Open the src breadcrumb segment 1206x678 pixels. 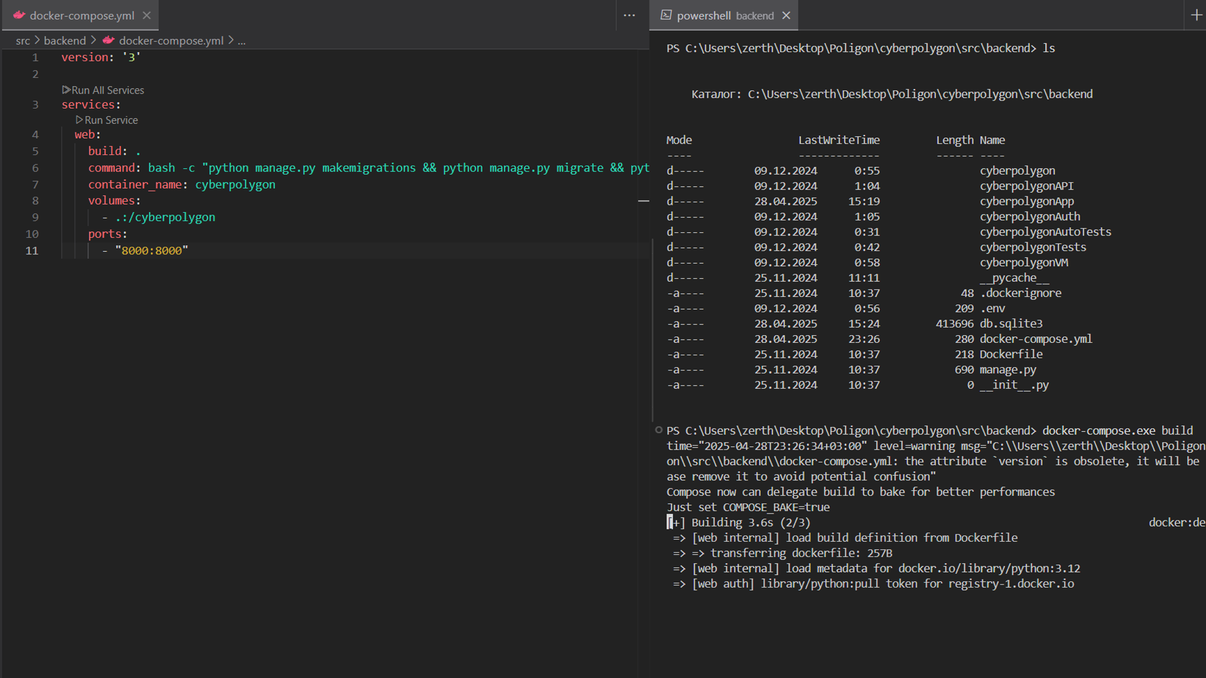tap(23, 41)
